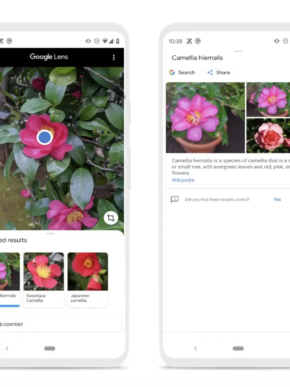Click the Google Search button
This screenshot has width=290, height=387.
182,73
